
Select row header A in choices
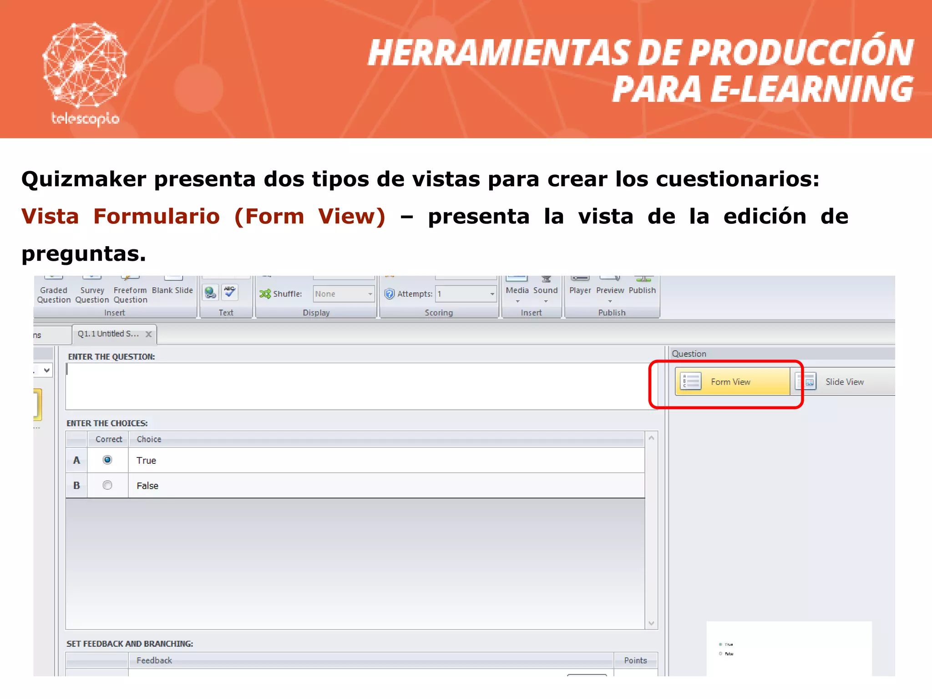point(76,461)
